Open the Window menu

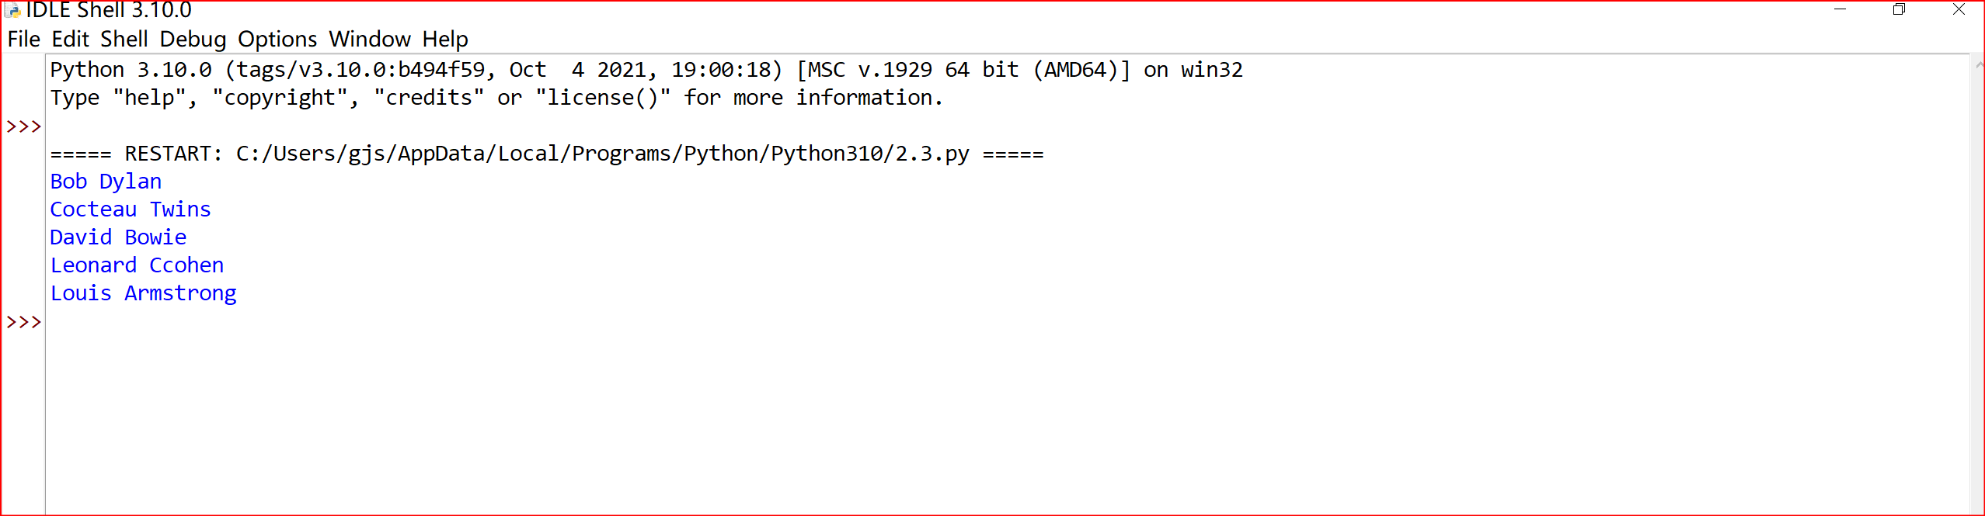coord(370,39)
